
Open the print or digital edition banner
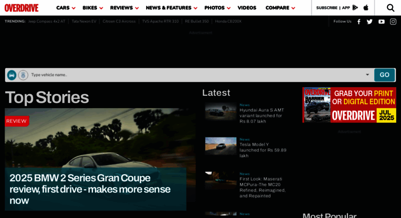[349, 105]
